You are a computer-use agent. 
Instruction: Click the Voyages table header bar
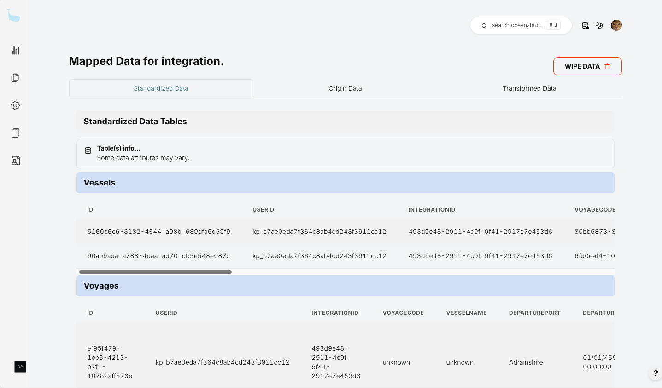(x=345, y=286)
